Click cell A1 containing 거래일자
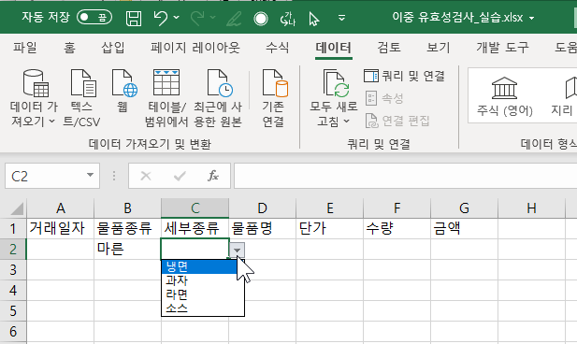 coord(61,228)
